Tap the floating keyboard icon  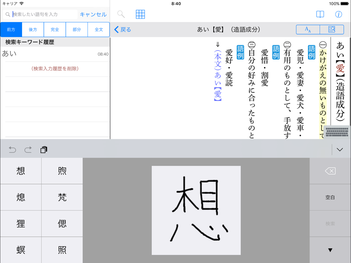[337, 132]
